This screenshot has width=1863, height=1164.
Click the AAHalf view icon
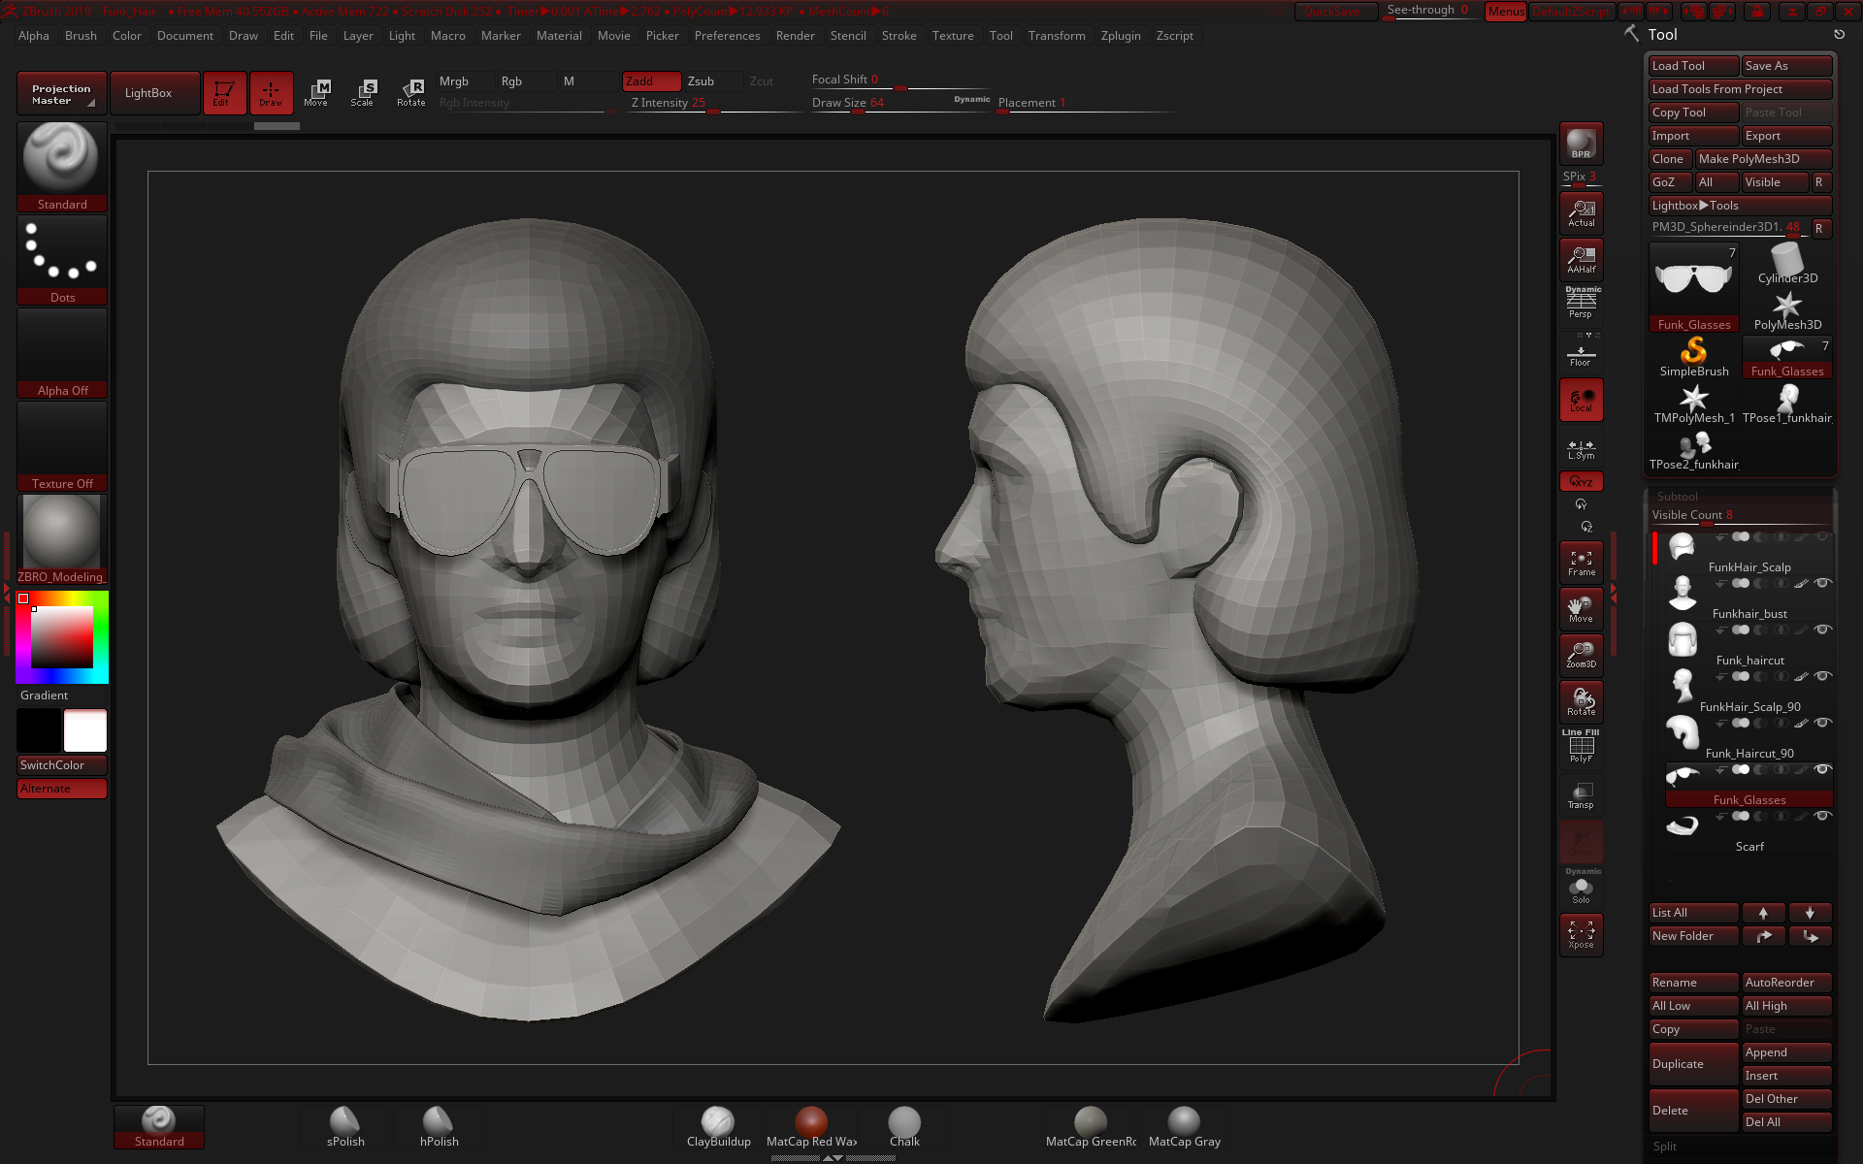pos(1581,260)
